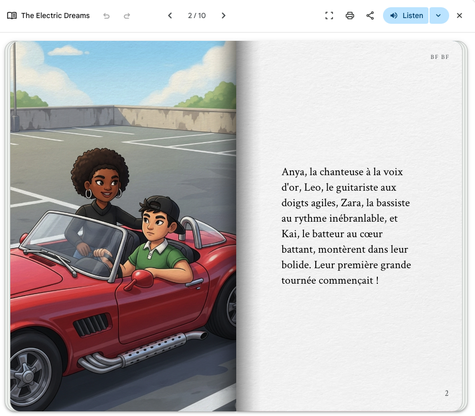This screenshot has height=416, width=475.
Task: Advance to the next page
Action: (x=223, y=16)
